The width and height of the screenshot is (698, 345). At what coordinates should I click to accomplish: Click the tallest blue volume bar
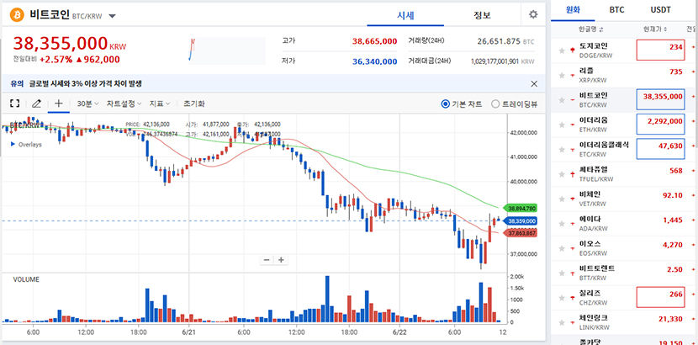[328, 300]
